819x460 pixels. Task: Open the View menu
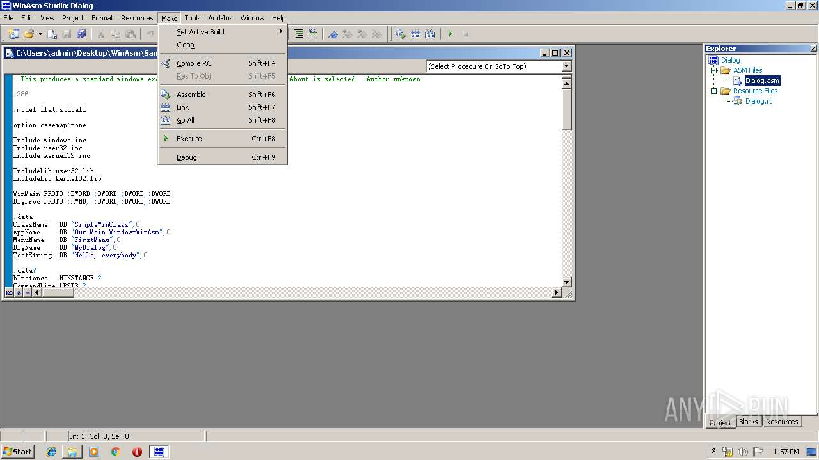tap(47, 18)
